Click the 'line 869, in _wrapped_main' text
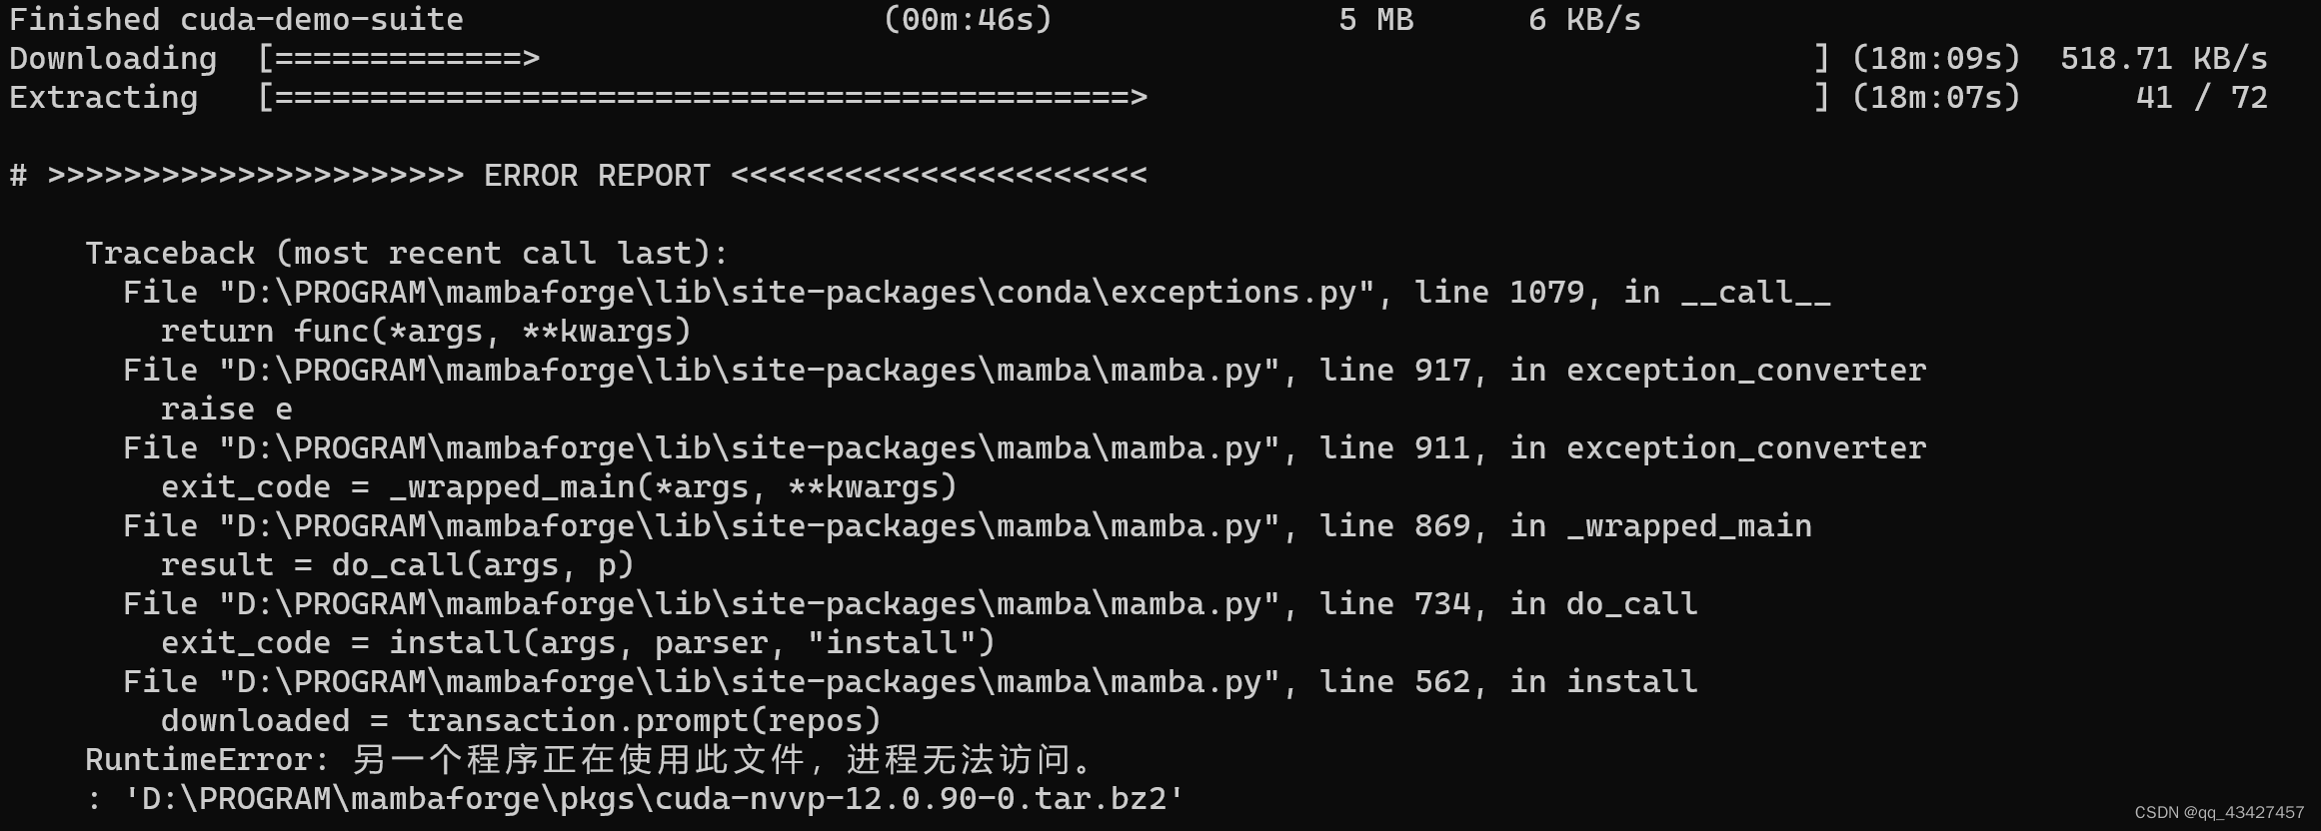The image size is (2321, 831). point(1565,526)
